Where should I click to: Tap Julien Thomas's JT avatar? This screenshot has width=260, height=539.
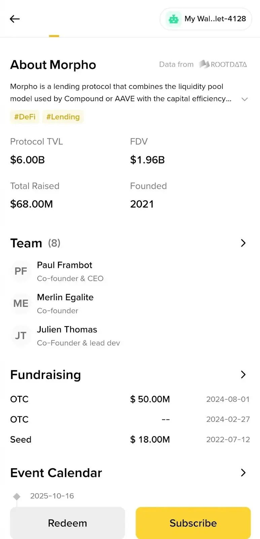[x=21, y=336]
